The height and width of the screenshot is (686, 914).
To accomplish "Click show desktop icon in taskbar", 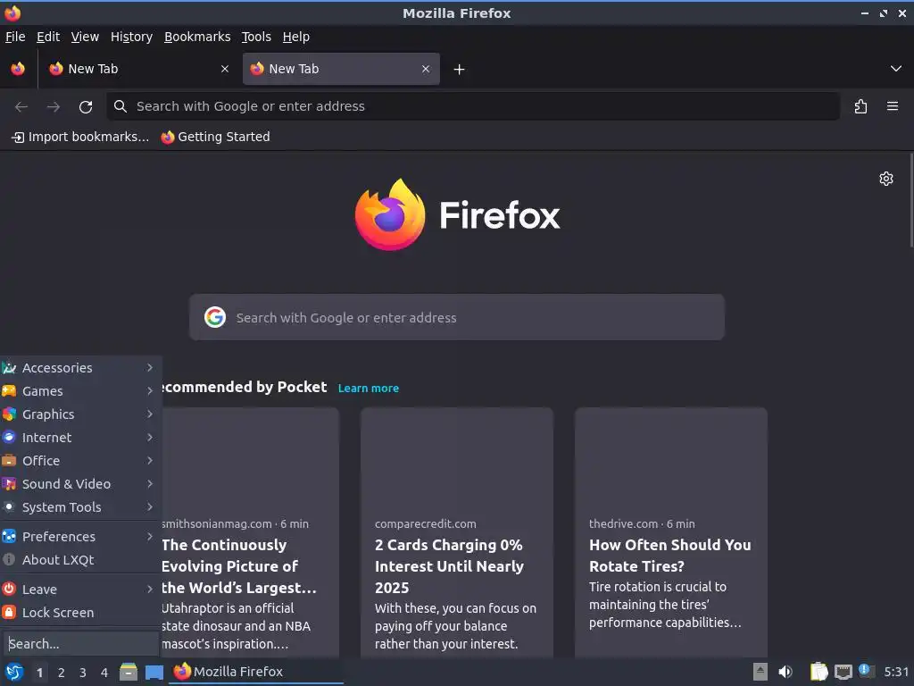I will (x=154, y=672).
